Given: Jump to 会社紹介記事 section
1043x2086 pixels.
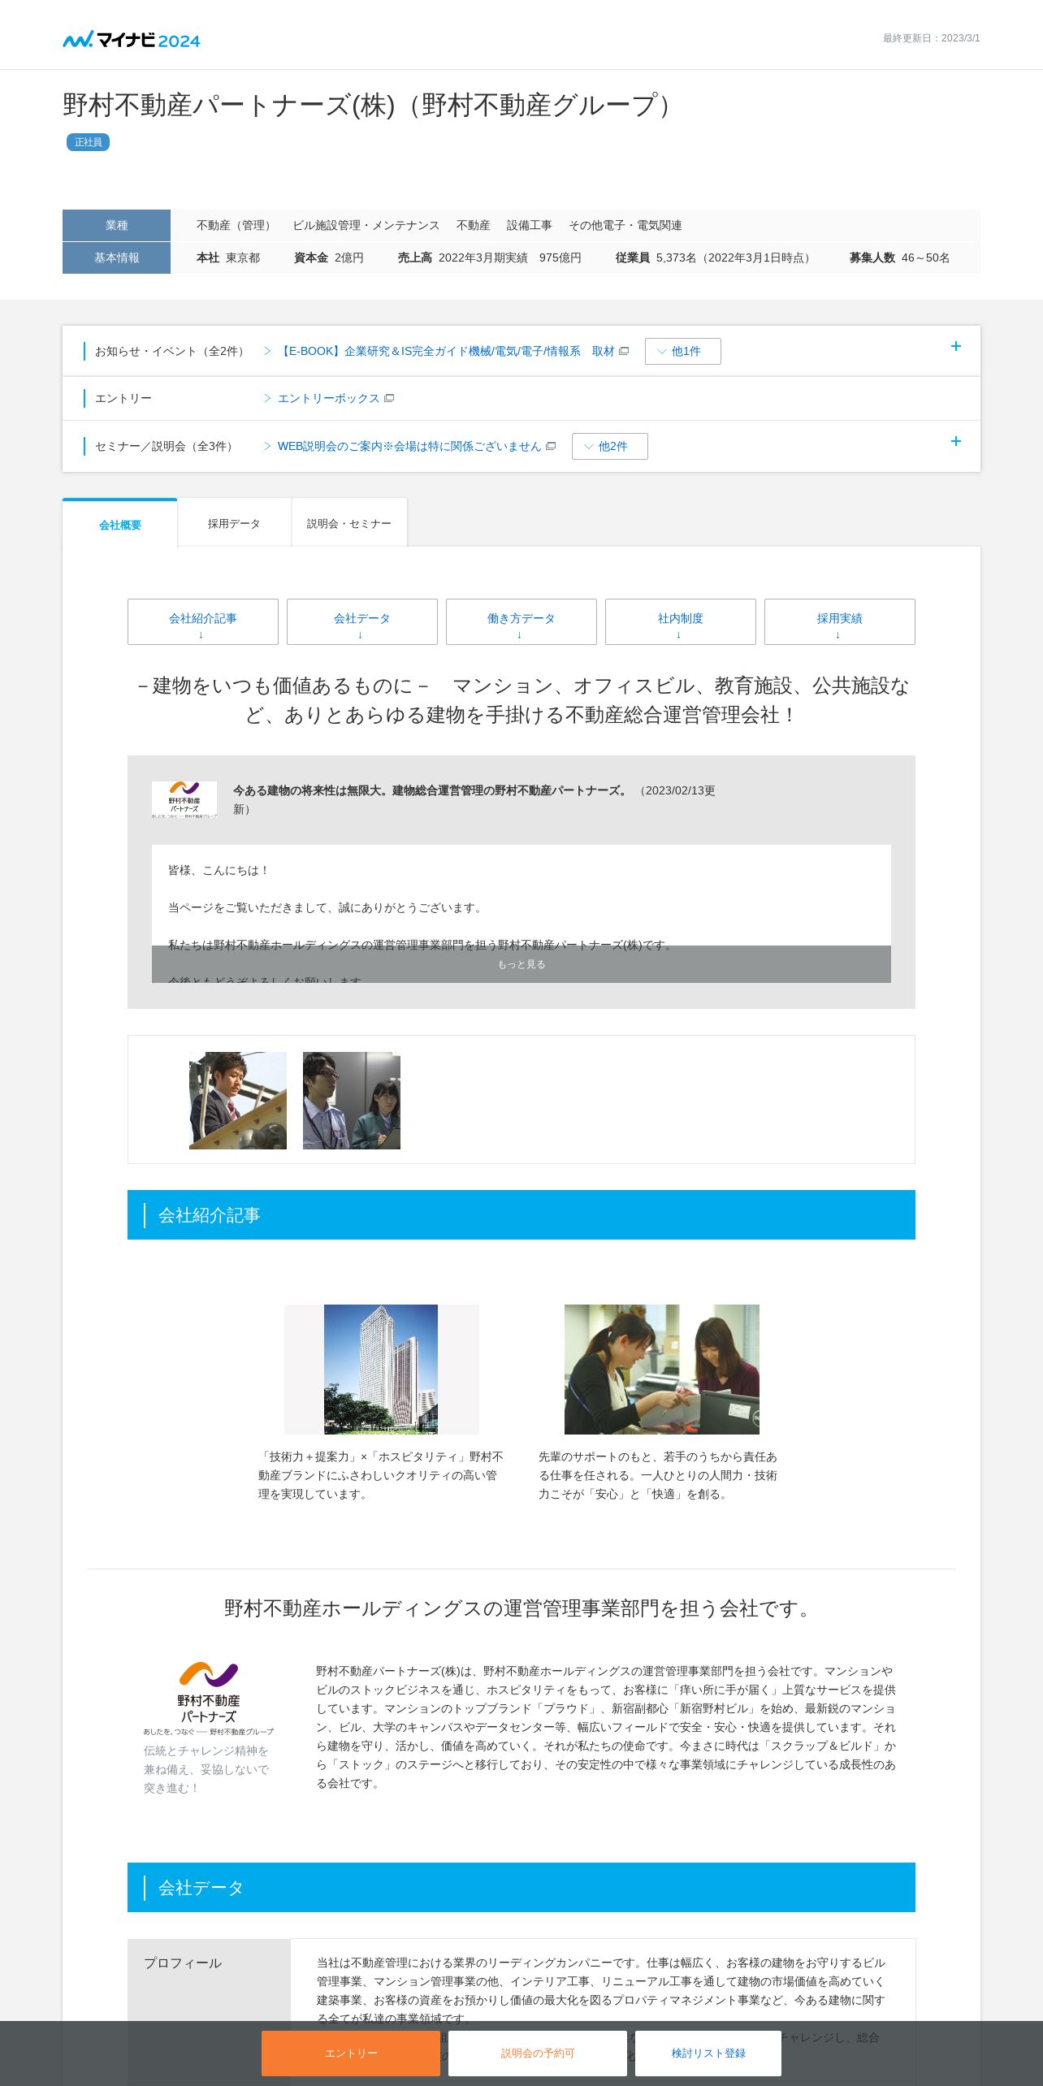Looking at the screenshot, I should coord(203,621).
